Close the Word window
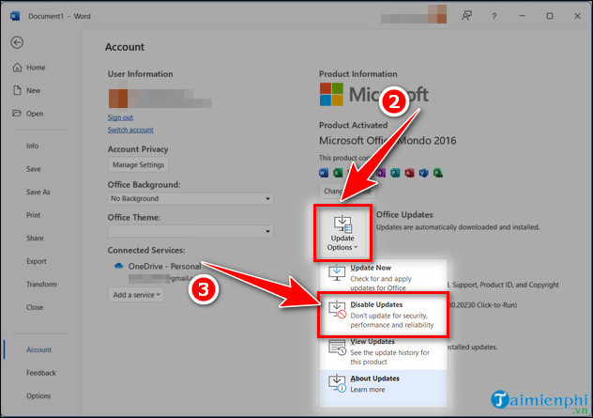The image size is (593, 418). pos(577,16)
